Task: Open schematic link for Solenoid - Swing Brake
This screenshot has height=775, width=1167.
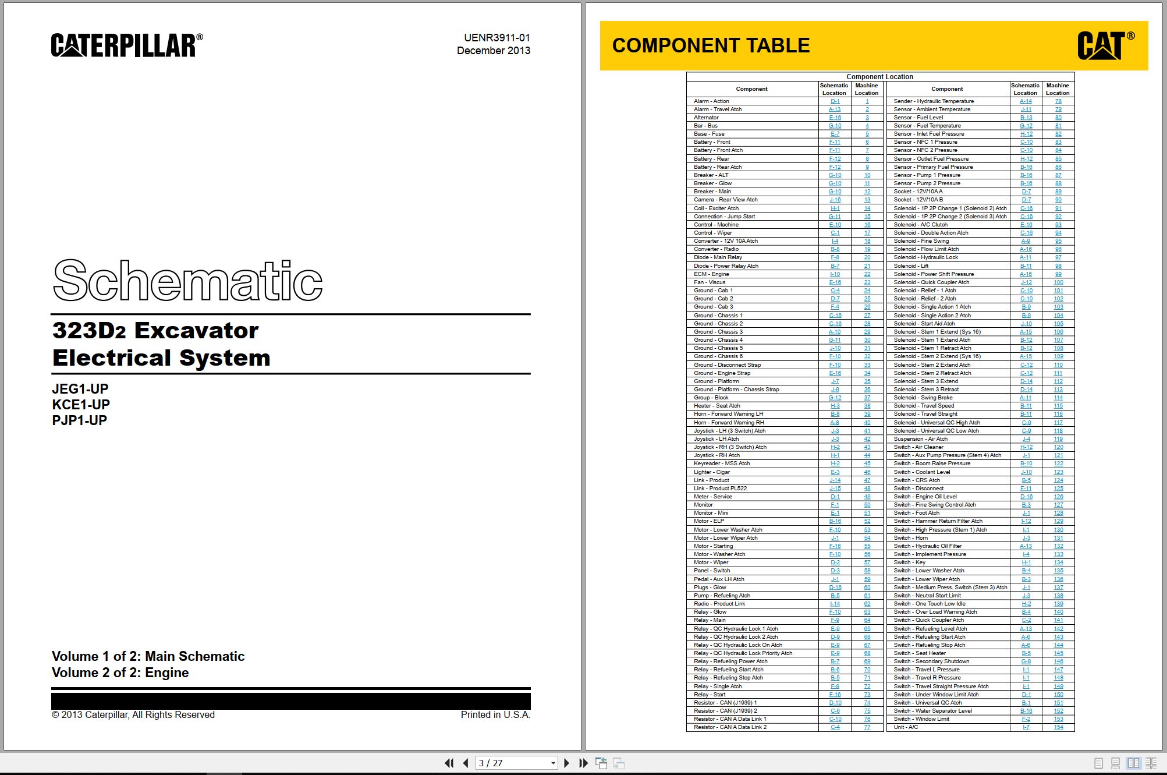Action: (x=1026, y=398)
